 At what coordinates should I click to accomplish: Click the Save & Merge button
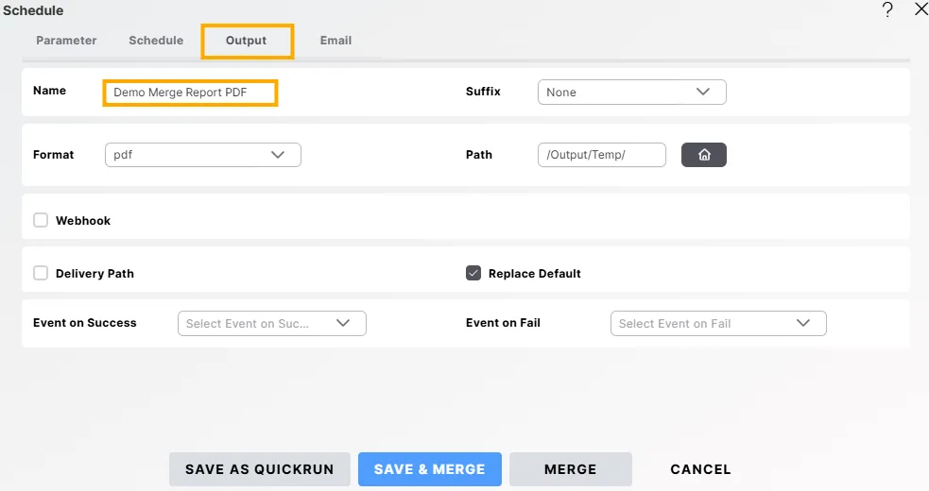[429, 469]
